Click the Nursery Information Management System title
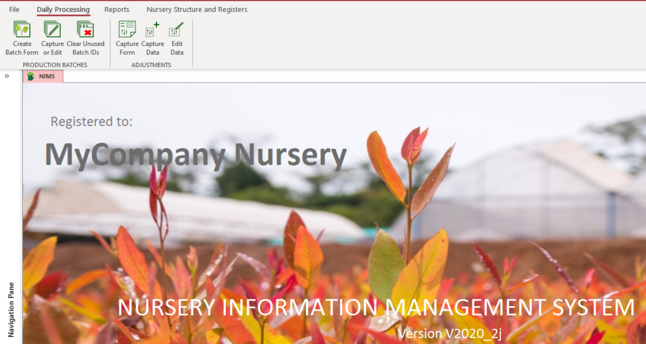 [376, 307]
